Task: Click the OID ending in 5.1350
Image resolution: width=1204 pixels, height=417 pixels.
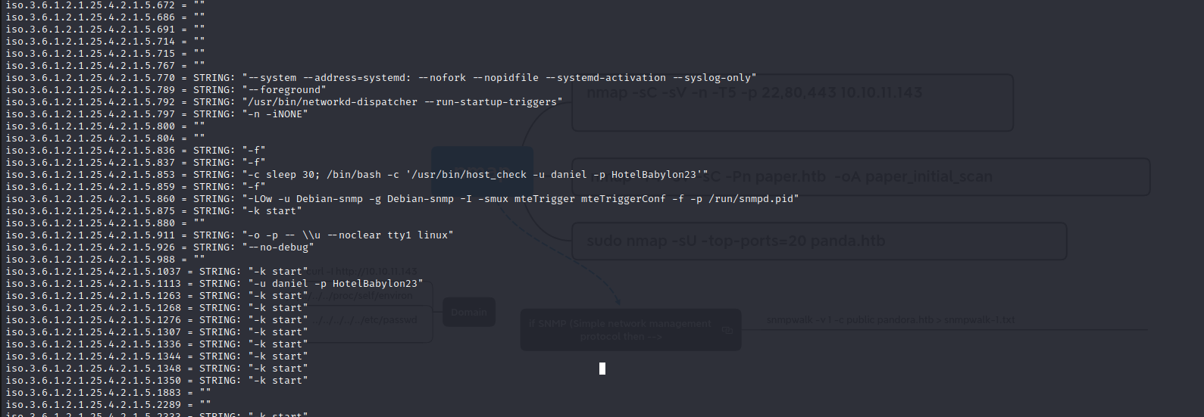Action: tap(93, 381)
